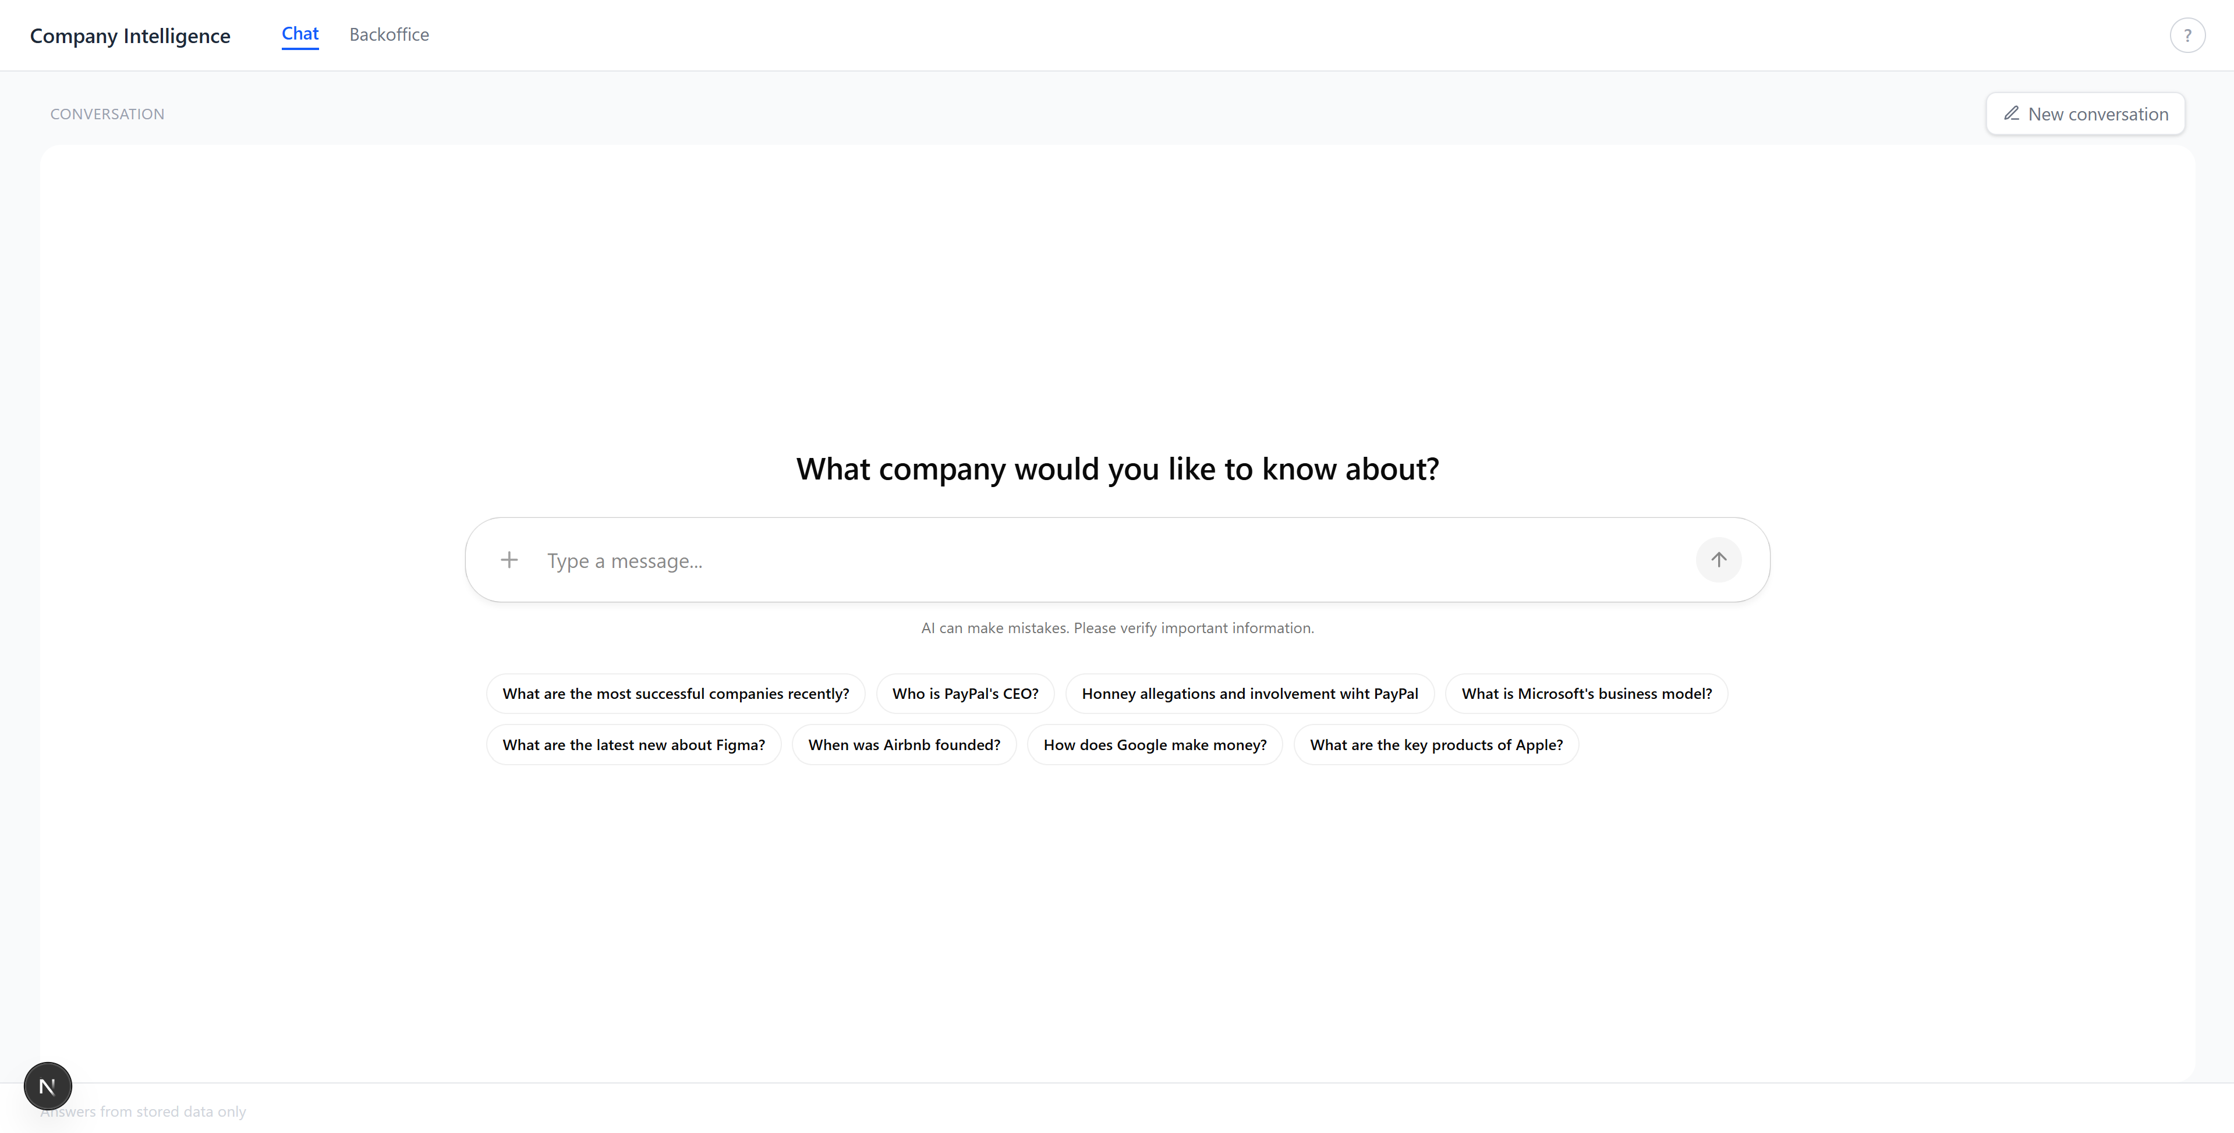The height and width of the screenshot is (1133, 2234).
Task: Open the Backoffice tab
Action: [x=388, y=35]
